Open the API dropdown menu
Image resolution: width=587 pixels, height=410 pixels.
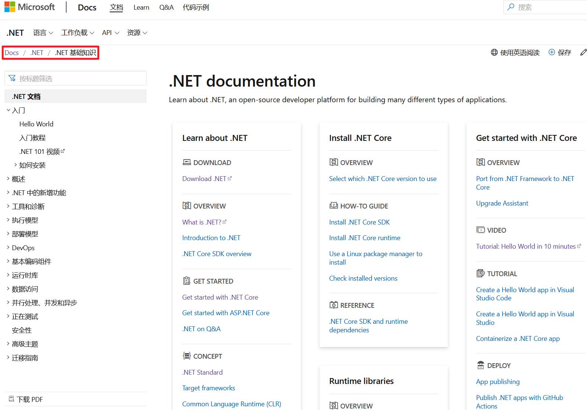pyautogui.click(x=110, y=33)
